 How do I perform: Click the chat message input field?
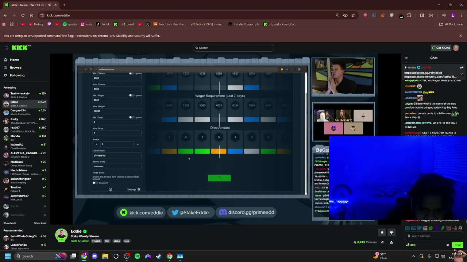[x=434, y=236]
